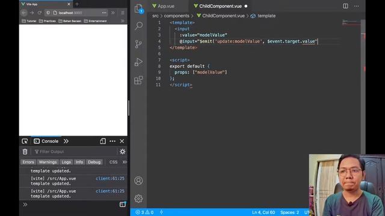Open the Search view in VS Code
This screenshot has height=216, width=385.
(139, 26)
